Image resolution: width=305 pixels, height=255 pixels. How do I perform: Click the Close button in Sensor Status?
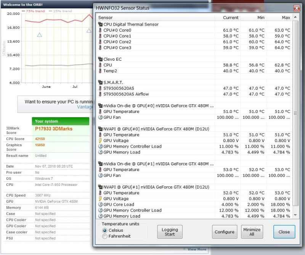click(284, 232)
